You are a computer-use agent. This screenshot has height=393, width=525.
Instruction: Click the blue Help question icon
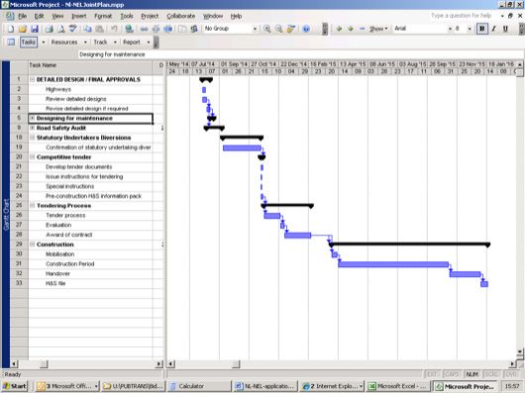click(306, 29)
